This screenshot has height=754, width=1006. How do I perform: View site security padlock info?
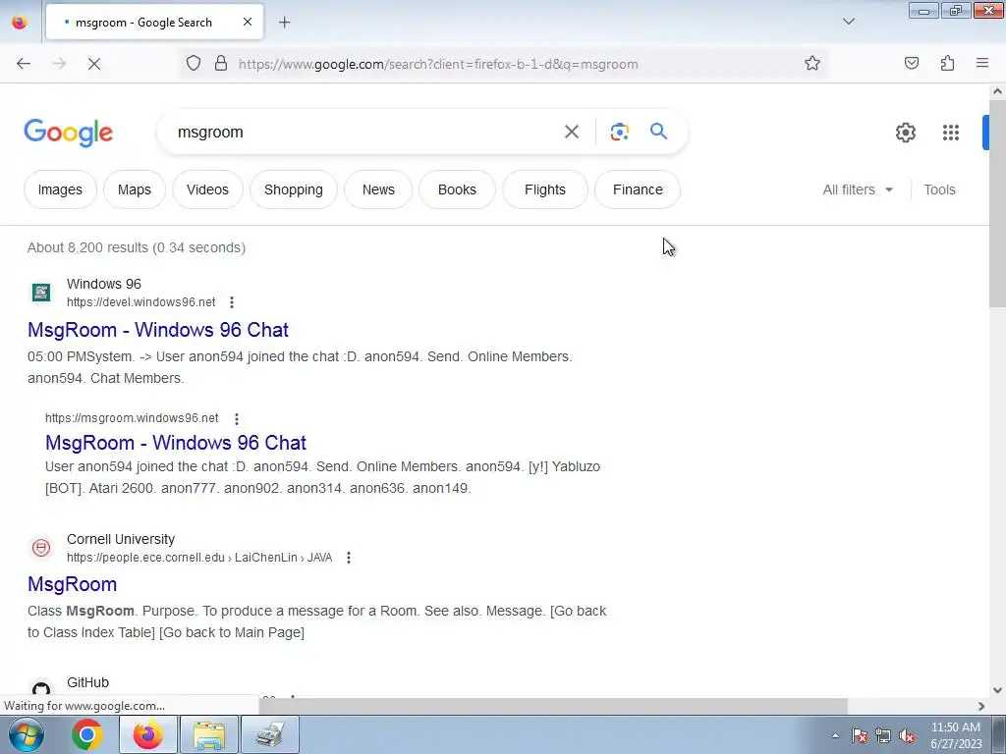(x=221, y=64)
